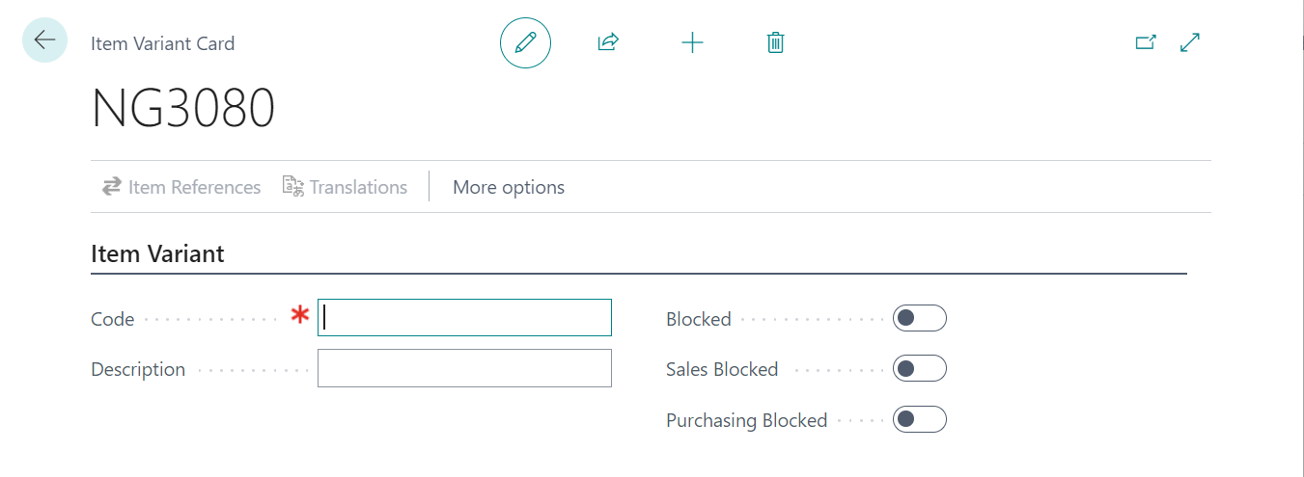1304x477 pixels.
Task: Click the Description field label
Action: click(138, 369)
